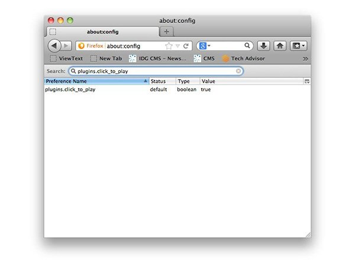The height and width of the screenshot is (266, 355).
Task: Go to the Home page
Action: 280,46
